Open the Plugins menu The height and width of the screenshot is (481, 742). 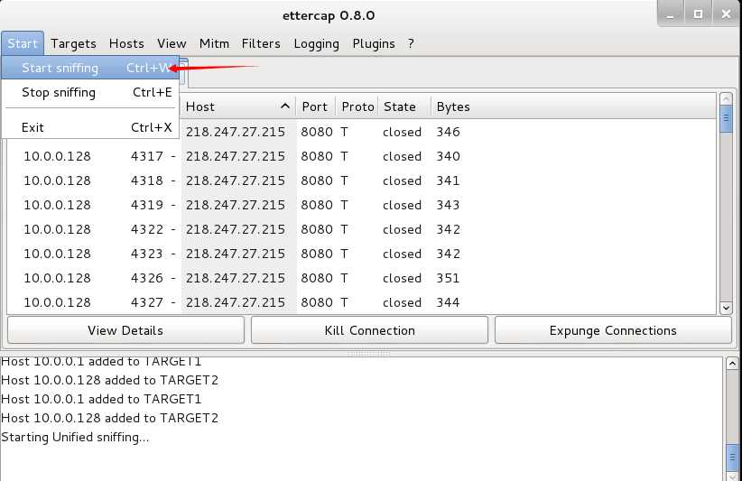pos(374,43)
